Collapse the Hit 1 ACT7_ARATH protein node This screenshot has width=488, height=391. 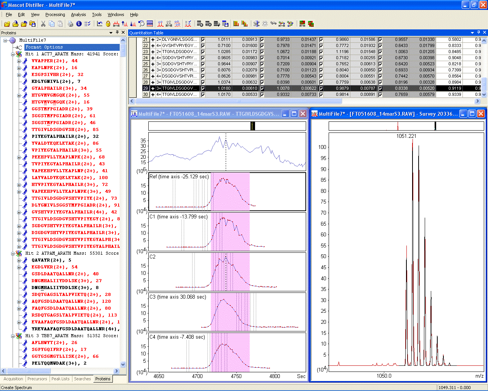13,54
